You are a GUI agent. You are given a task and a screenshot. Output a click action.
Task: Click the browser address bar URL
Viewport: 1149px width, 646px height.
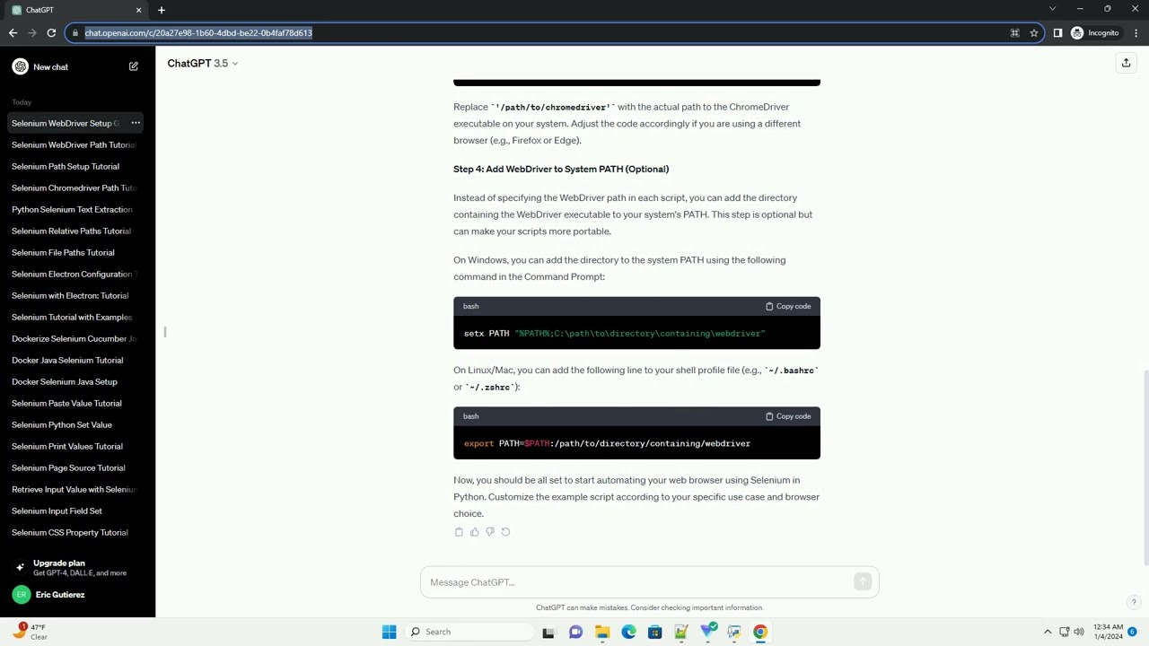pyautogui.click(x=198, y=33)
